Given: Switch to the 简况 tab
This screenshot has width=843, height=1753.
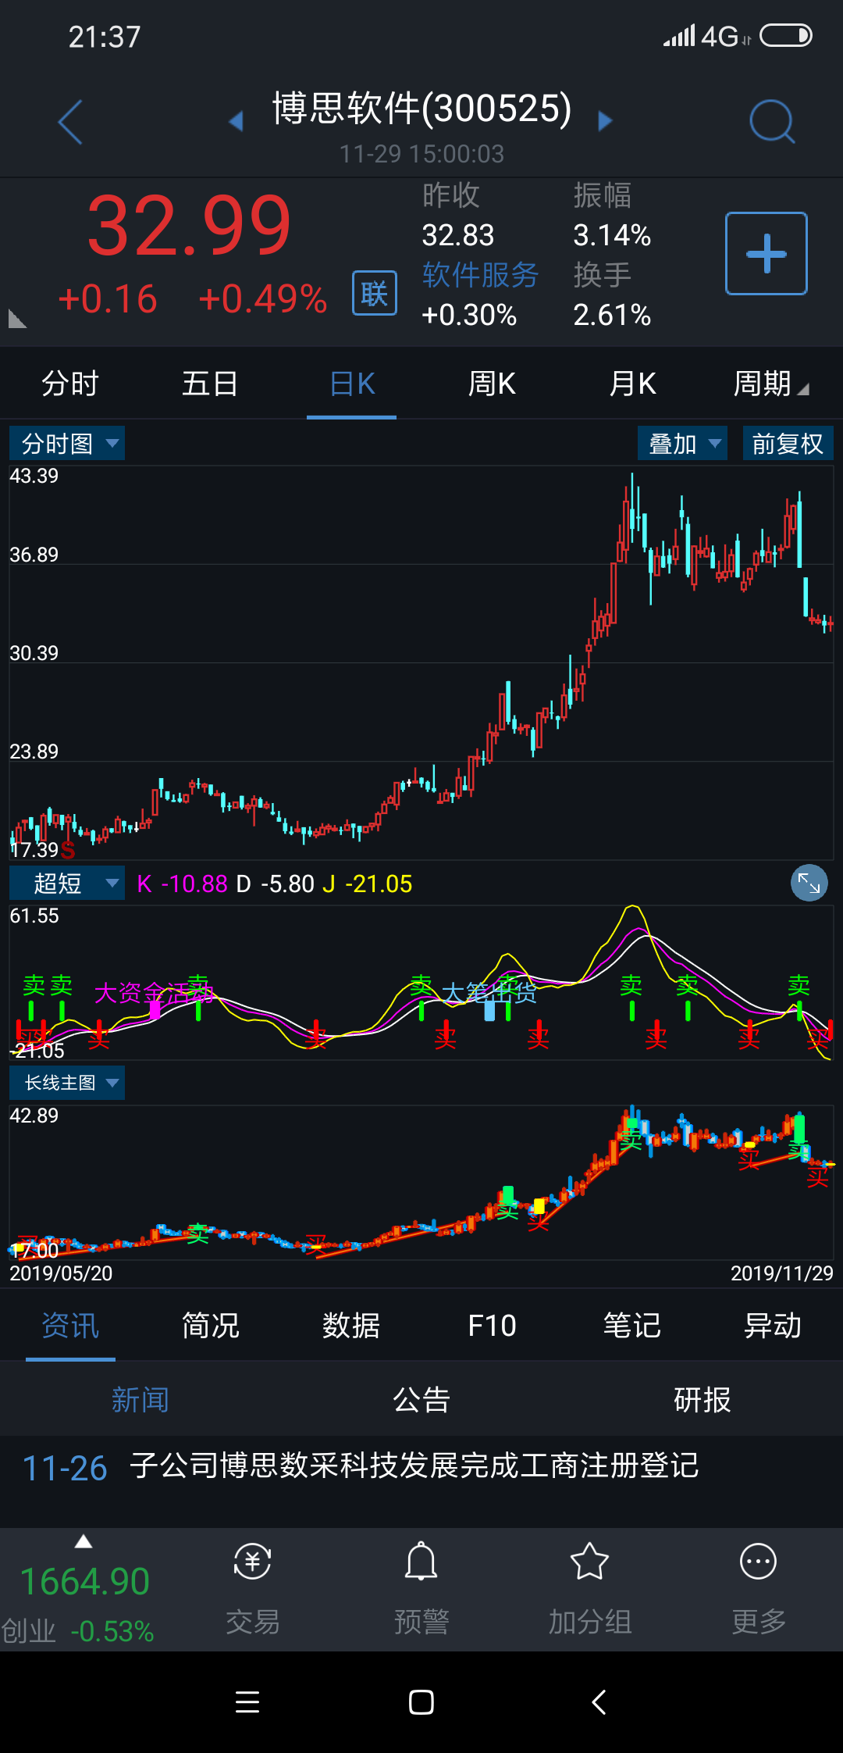Looking at the screenshot, I should pyautogui.click(x=211, y=1326).
